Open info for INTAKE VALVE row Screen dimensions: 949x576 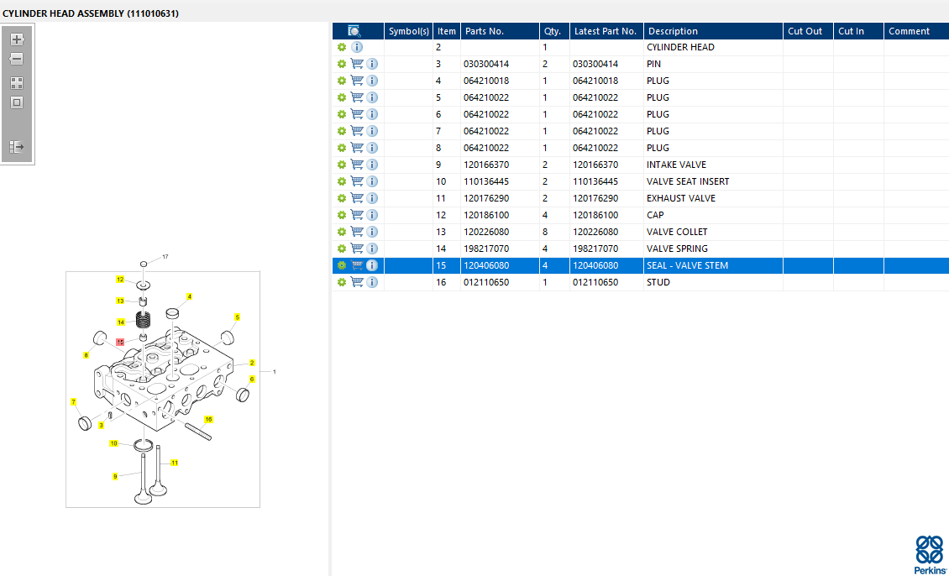pos(372,165)
